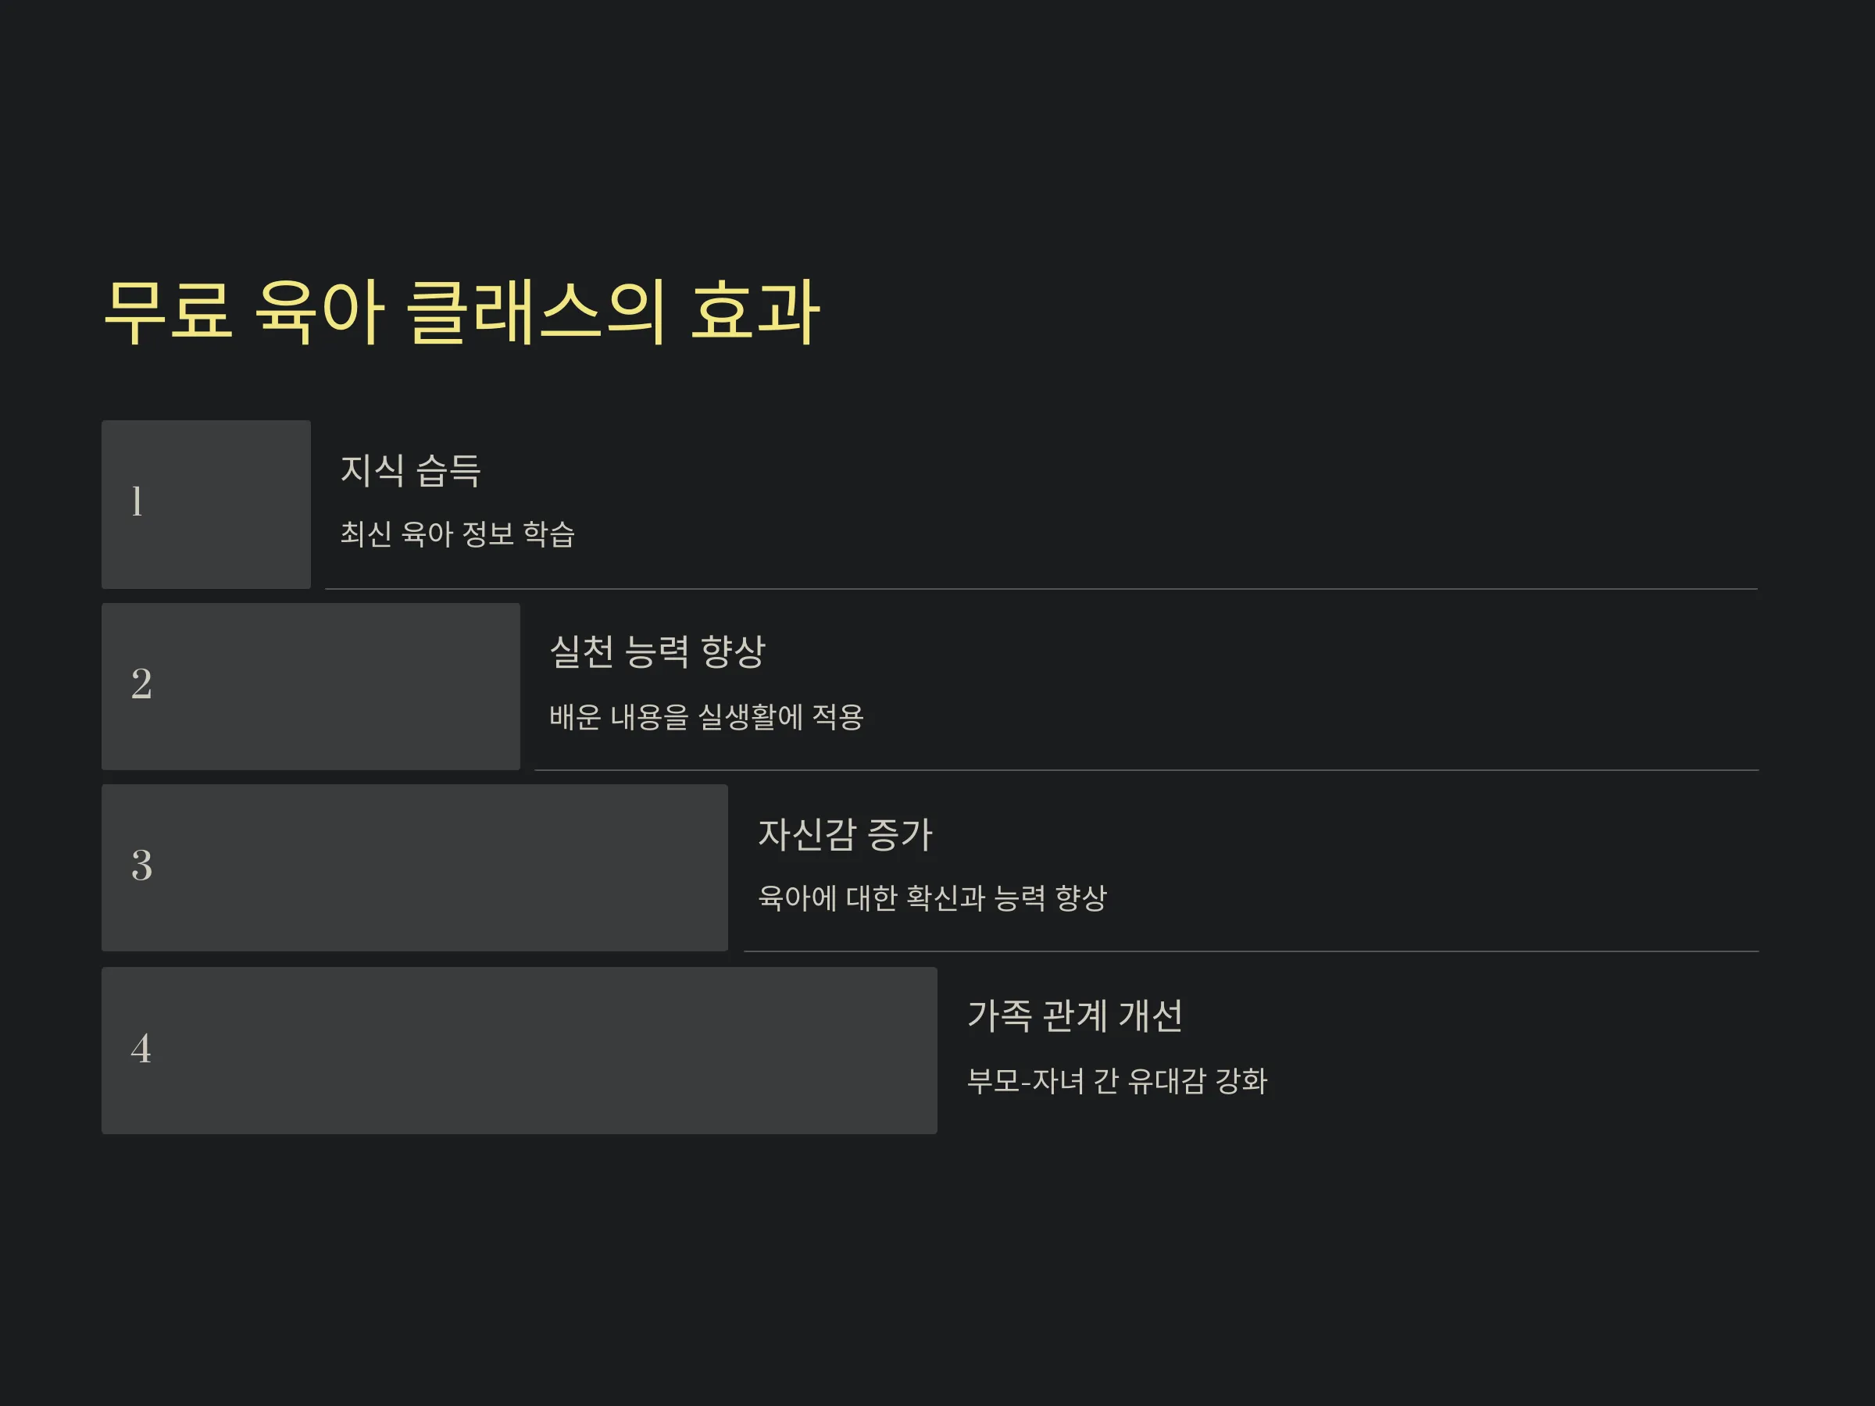Click the heading 실천 능력 향상

(x=658, y=651)
